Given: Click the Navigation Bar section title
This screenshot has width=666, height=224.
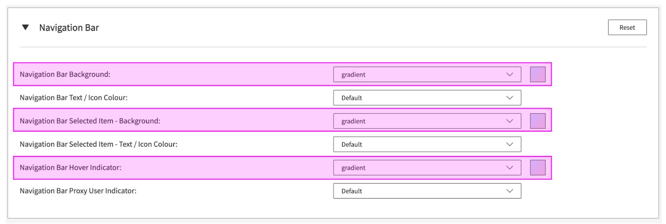Looking at the screenshot, I should [x=69, y=28].
